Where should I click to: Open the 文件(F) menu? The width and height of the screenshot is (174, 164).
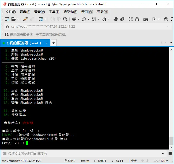pyautogui.click(x=10, y=12)
